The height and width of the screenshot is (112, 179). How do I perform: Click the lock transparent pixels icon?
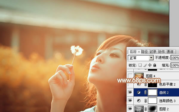pyautogui.click(x=140, y=65)
